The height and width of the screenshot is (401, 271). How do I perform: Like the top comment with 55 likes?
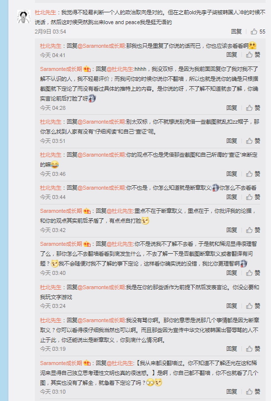[258, 32]
